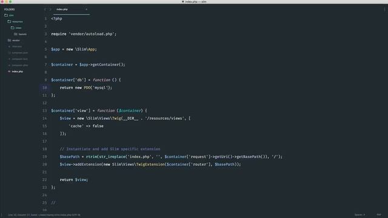Click the require keyword on line 3
The height and width of the screenshot is (218, 388).
tap(59, 34)
